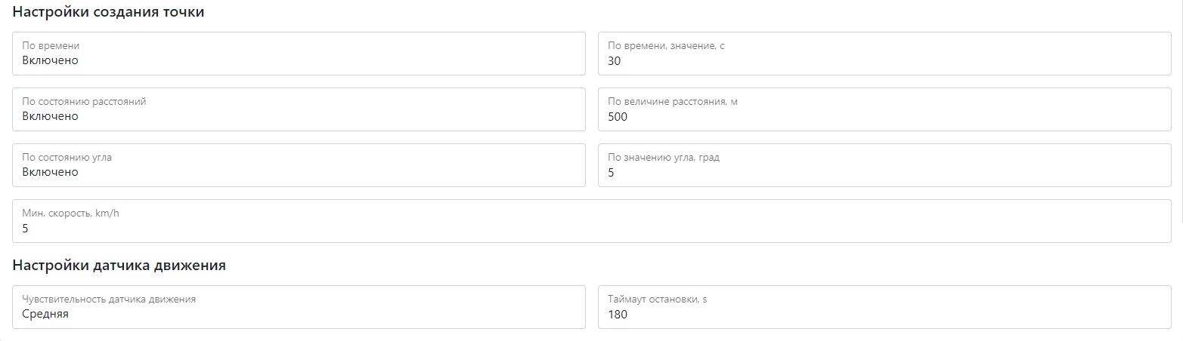
Task: Click the 'Настройки датчика движения' heading
Action: click(x=119, y=266)
